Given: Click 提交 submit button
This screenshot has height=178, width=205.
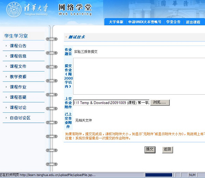Looking at the screenshot, I should point(150,150).
